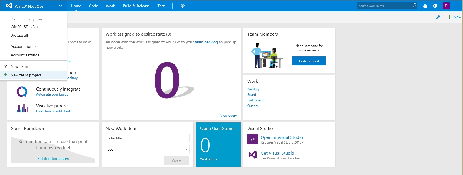Open the ellipsis more actions menu
Screen dimensions: 463x175
pos(457,6)
